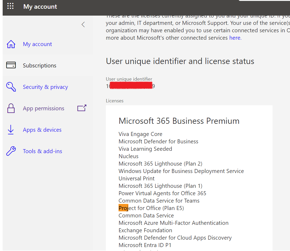This screenshot has height=251, width=290.
Task: Follow the 'here' link about connected services
Action: [235, 38]
